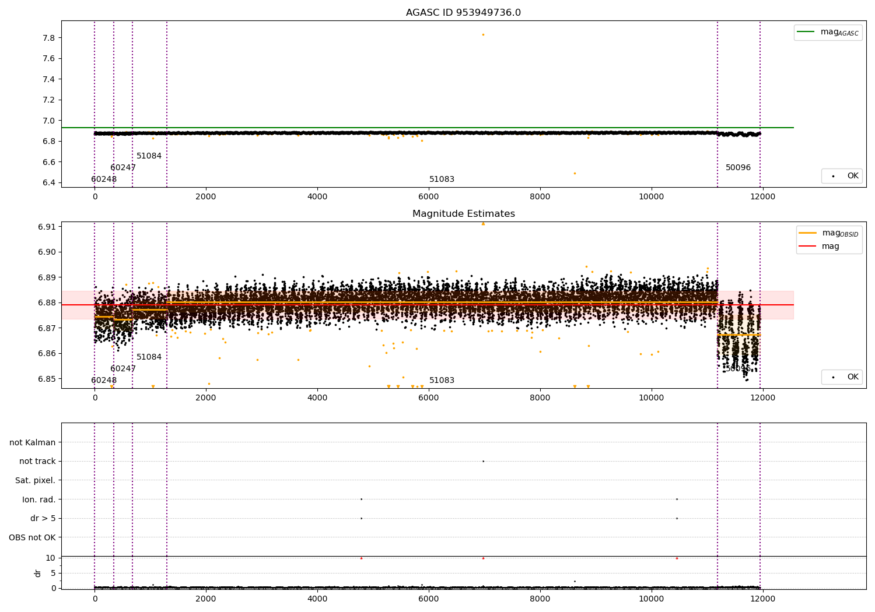Click the vertical 'dr' axis label
The width and height of the screenshot is (875, 612).
click(38, 573)
